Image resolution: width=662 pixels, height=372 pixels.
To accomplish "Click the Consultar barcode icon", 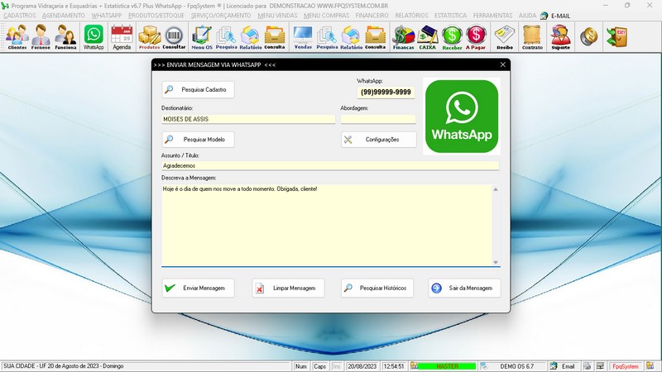I will coord(174,37).
